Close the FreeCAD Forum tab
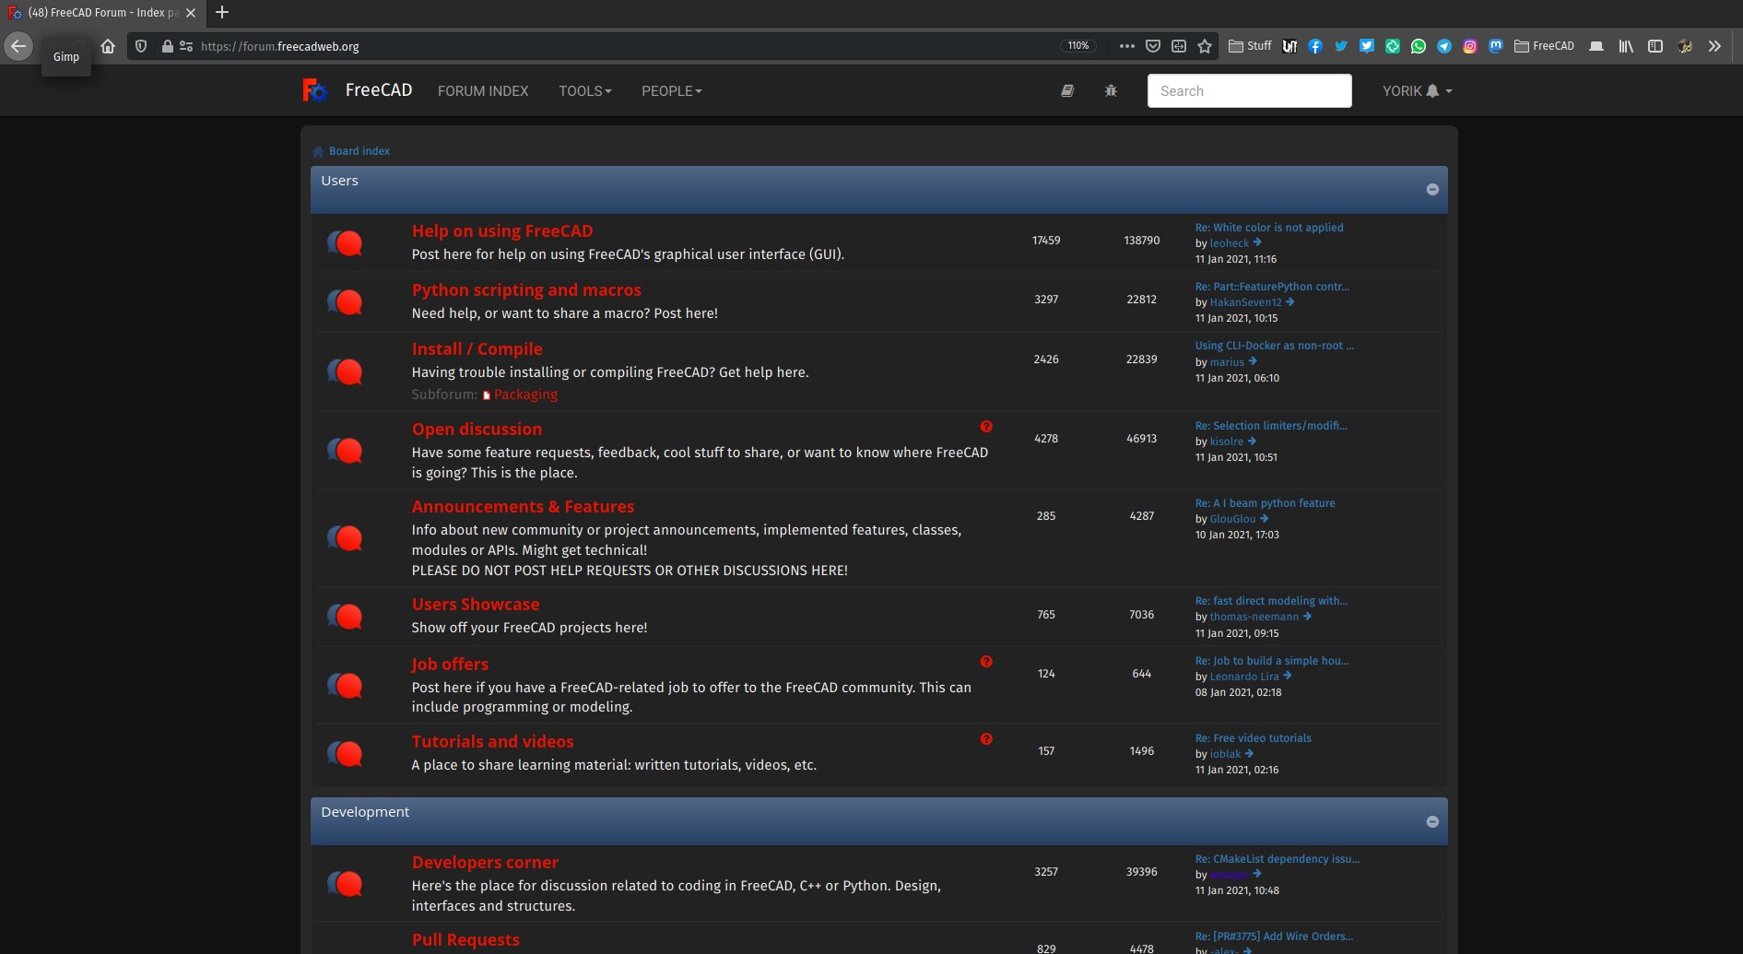The width and height of the screenshot is (1743, 954). (x=191, y=13)
